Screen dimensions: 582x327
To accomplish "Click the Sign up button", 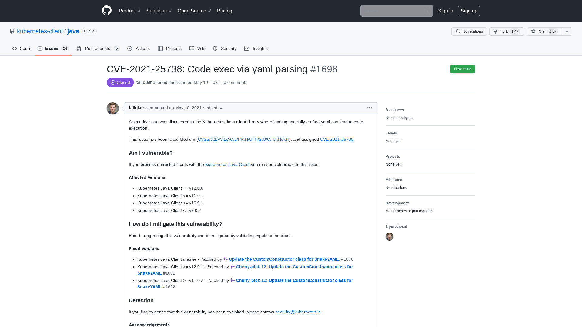I will 469,11.
